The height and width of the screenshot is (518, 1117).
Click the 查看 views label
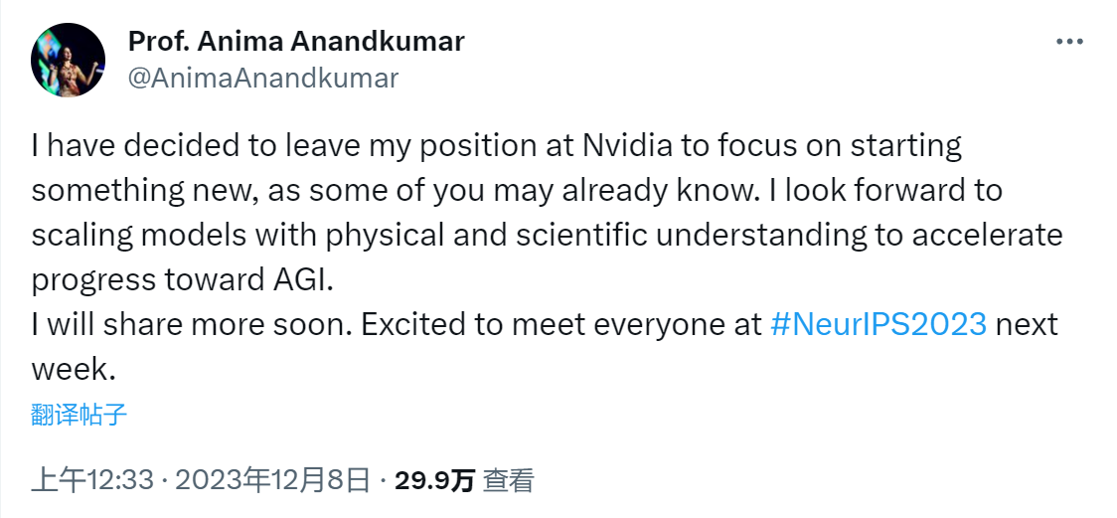[509, 481]
